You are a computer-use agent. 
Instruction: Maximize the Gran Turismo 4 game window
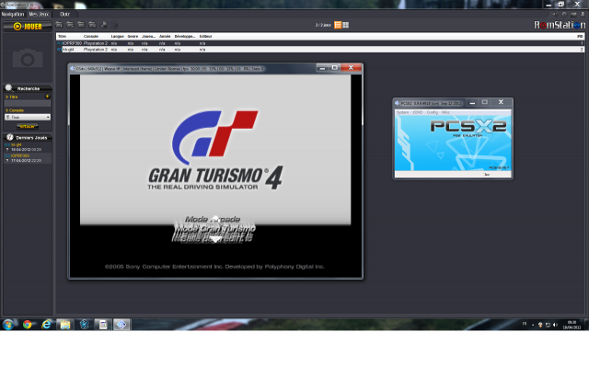334,67
